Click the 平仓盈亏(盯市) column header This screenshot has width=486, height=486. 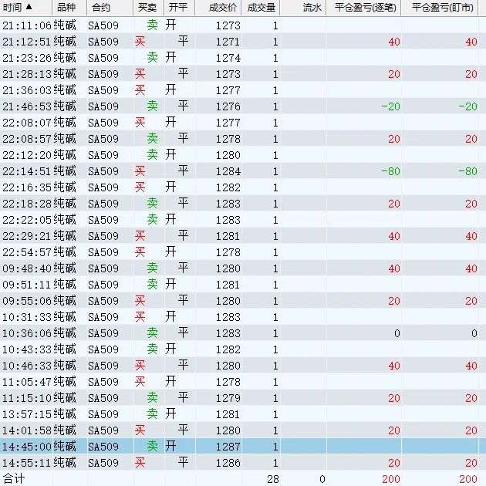(x=440, y=8)
